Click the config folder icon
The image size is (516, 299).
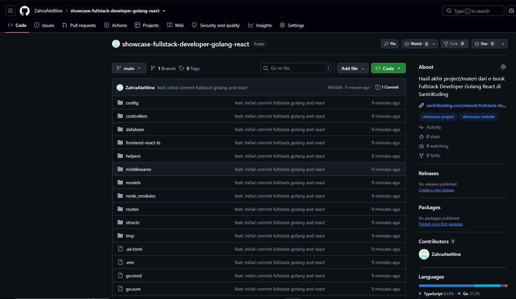click(120, 102)
